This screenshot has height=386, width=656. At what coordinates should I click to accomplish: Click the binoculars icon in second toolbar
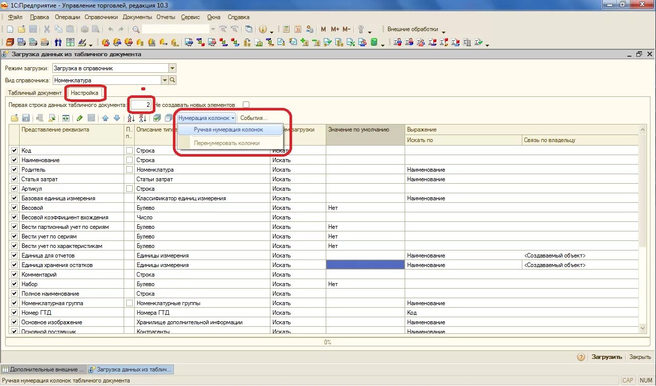tap(58, 42)
